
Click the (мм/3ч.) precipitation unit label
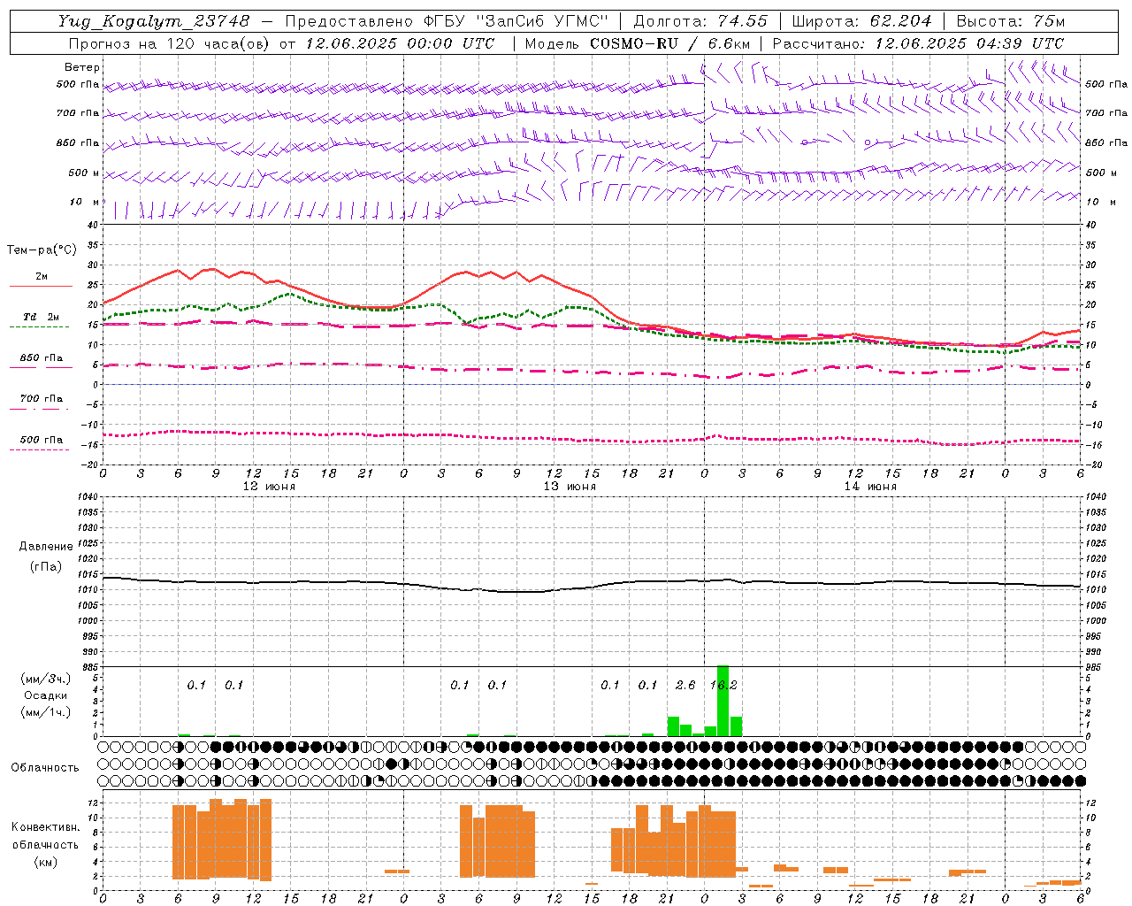(46, 679)
